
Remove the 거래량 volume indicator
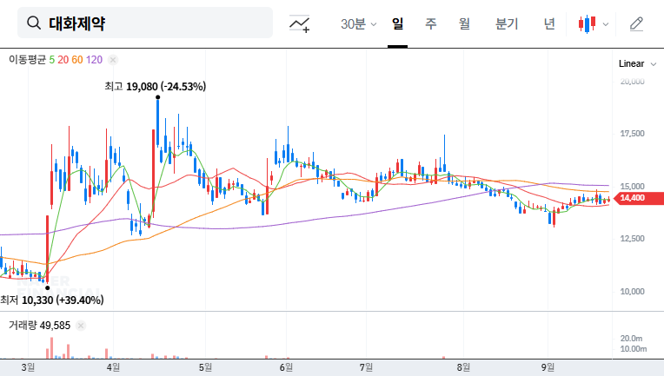[81, 326]
